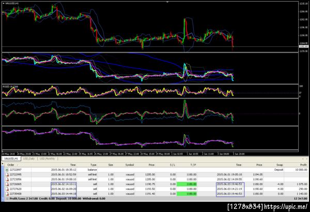Click the balance icon for order 22722897
This screenshot has width=310, height=212.
[7, 170]
